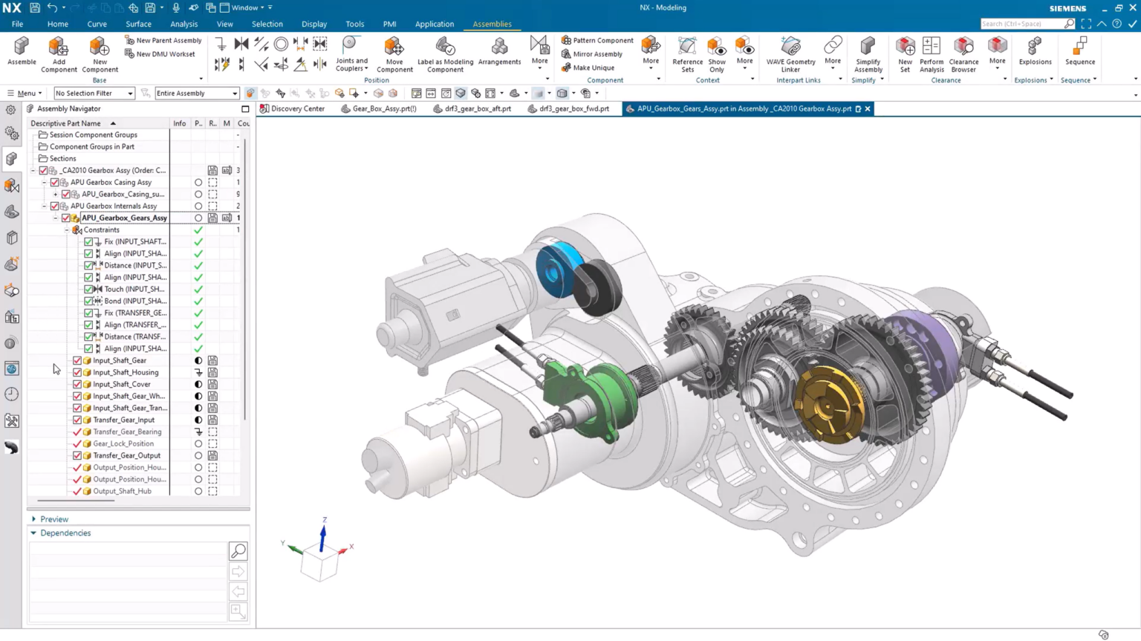Collapse the Constraints group

68,230
